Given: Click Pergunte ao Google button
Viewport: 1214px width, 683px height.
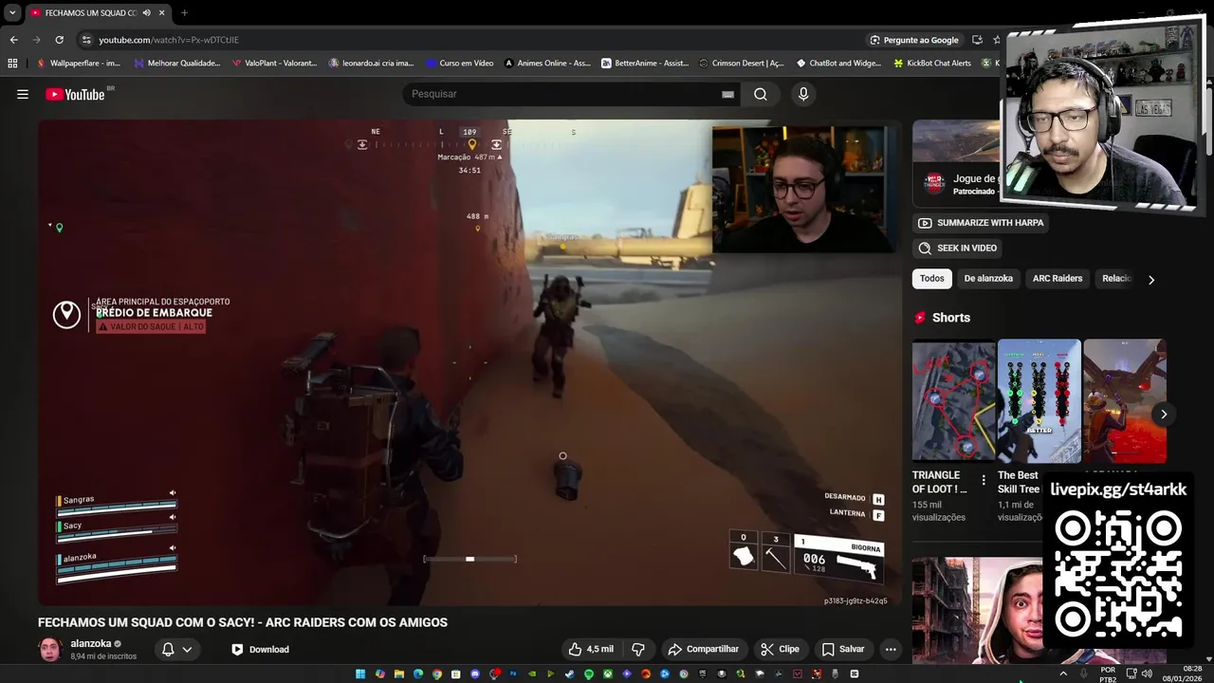Looking at the screenshot, I should point(914,40).
